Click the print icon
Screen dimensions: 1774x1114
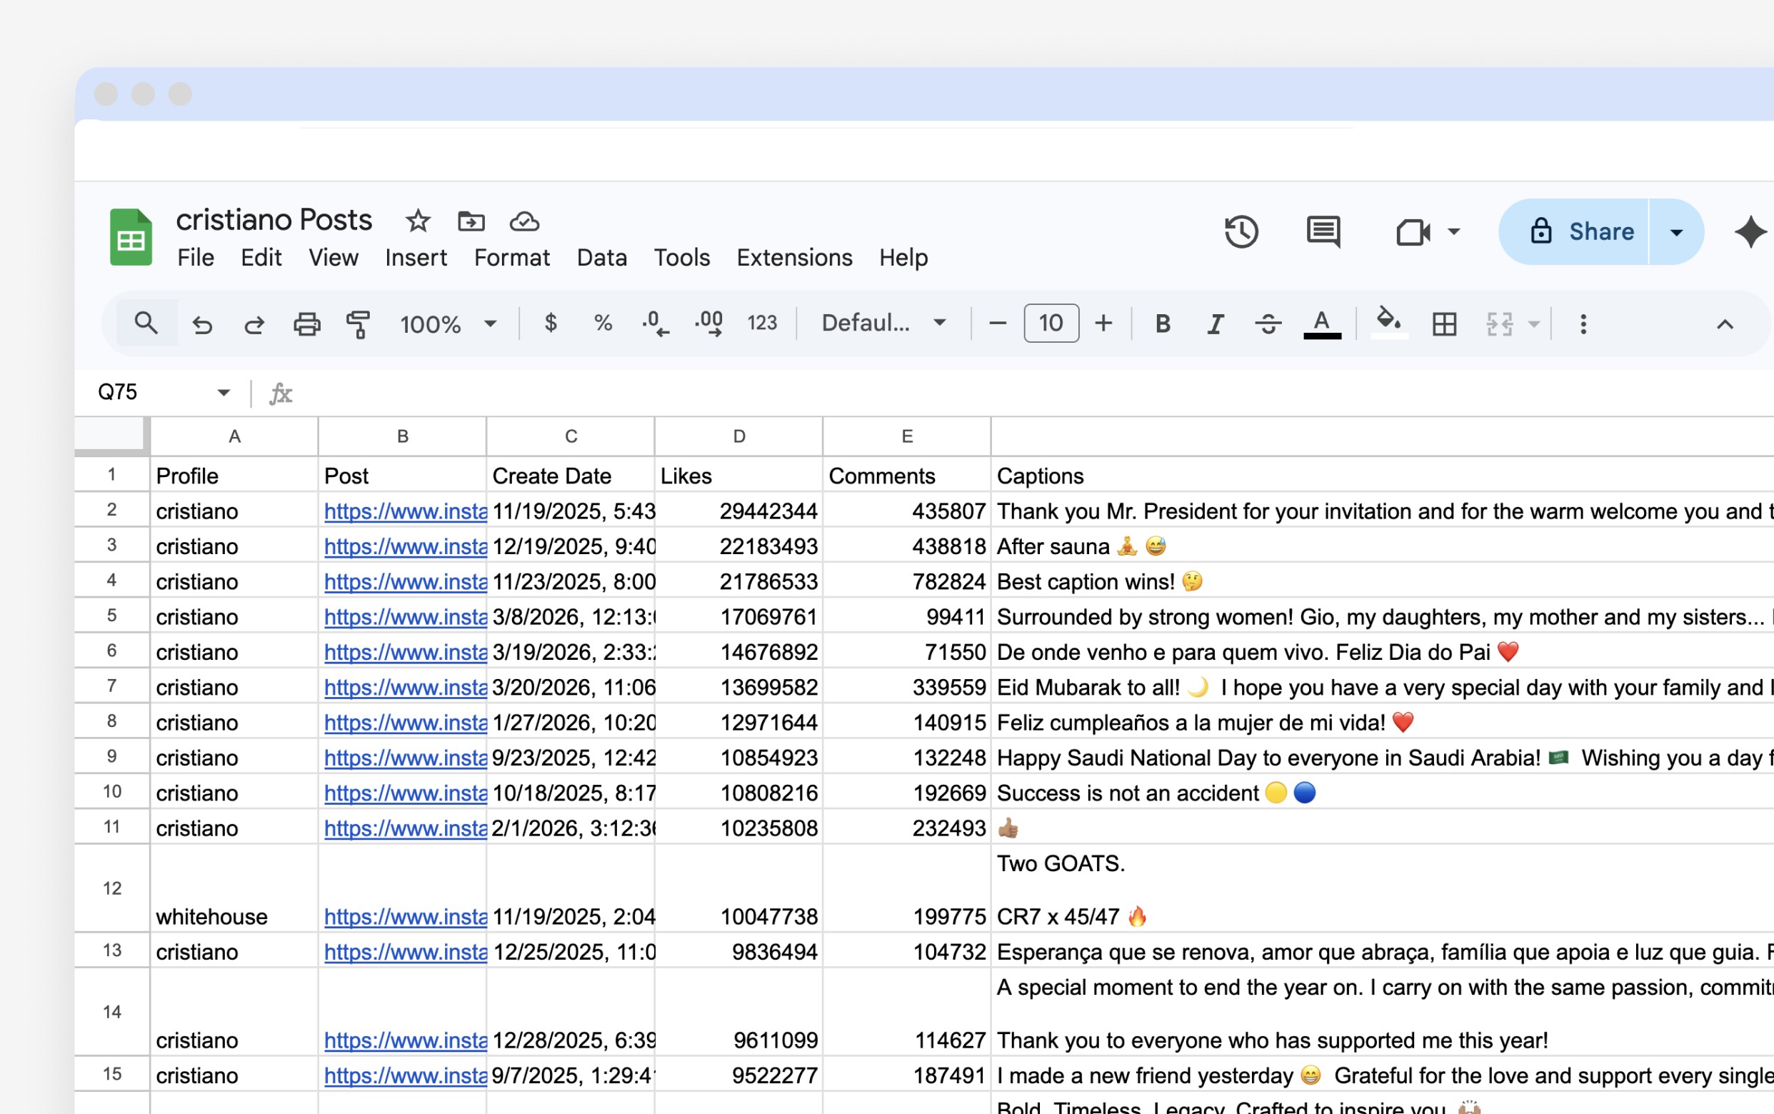pos(306,323)
